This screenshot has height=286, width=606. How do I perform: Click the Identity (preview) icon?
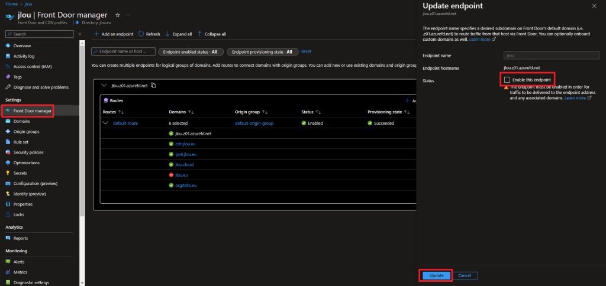(x=8, y=194)
